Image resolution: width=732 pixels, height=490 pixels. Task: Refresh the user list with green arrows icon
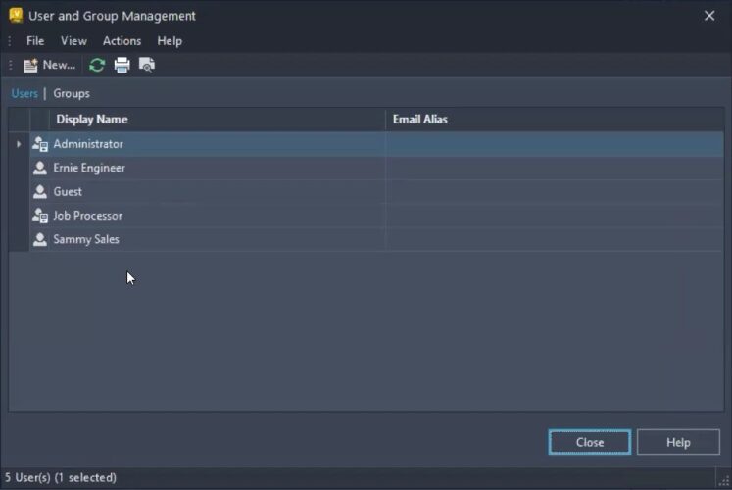point(97,65)
